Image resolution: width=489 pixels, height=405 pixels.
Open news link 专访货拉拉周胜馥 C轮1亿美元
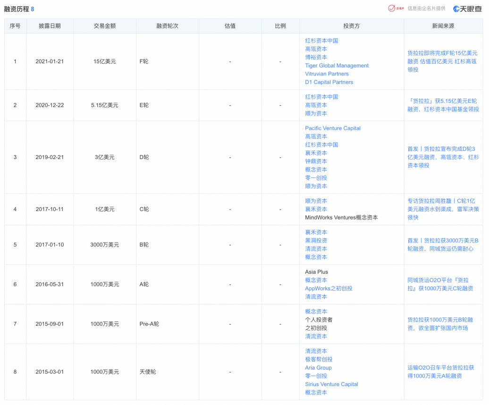443,209
